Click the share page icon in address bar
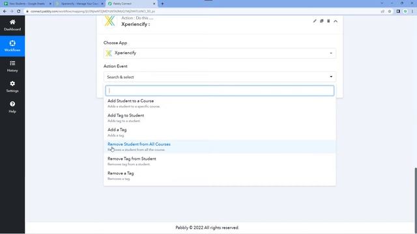The image size is (417, 234). pos(382,12)
